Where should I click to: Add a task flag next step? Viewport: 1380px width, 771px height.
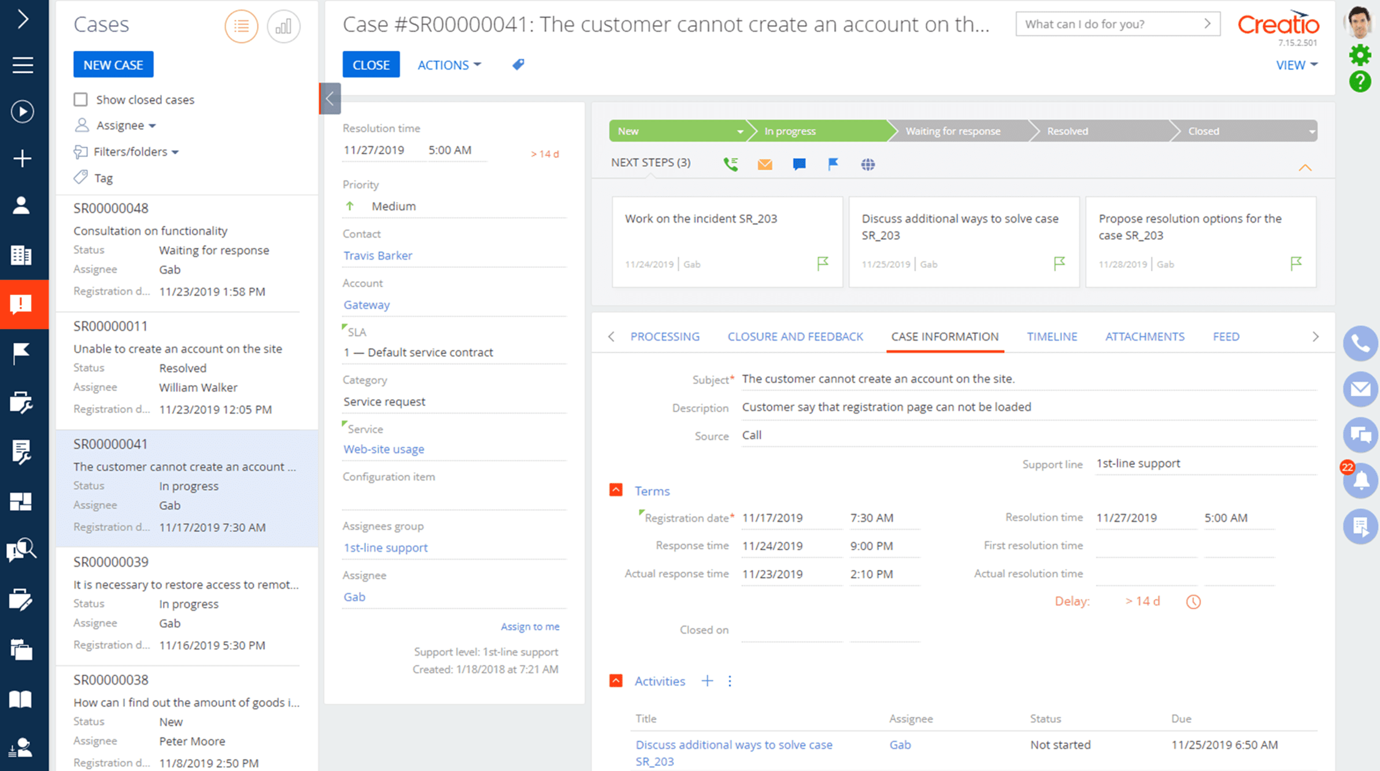click(833, 165)
